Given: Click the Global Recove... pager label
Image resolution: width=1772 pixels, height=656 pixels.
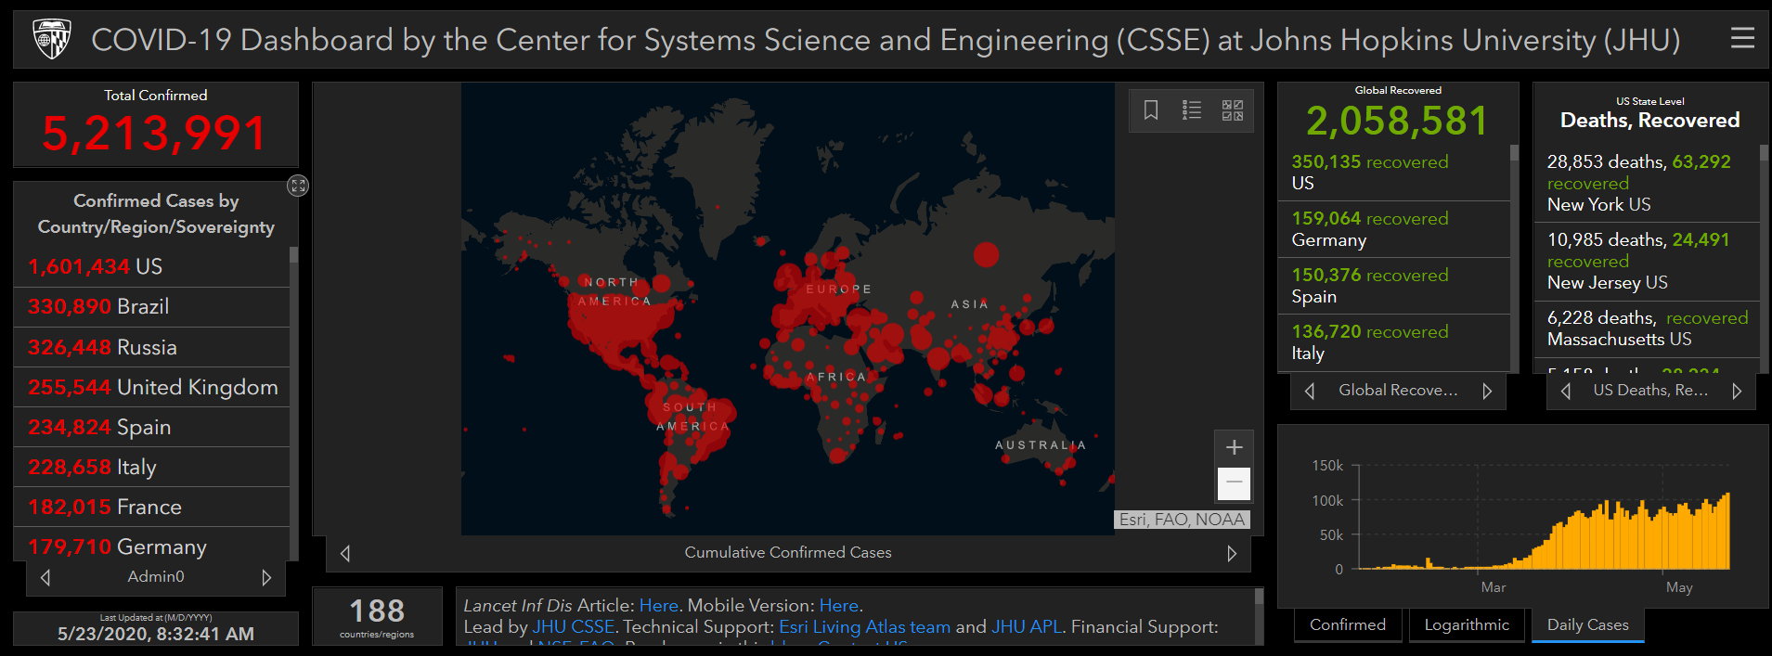Looking at the screenshot, I should point(1398,391).
